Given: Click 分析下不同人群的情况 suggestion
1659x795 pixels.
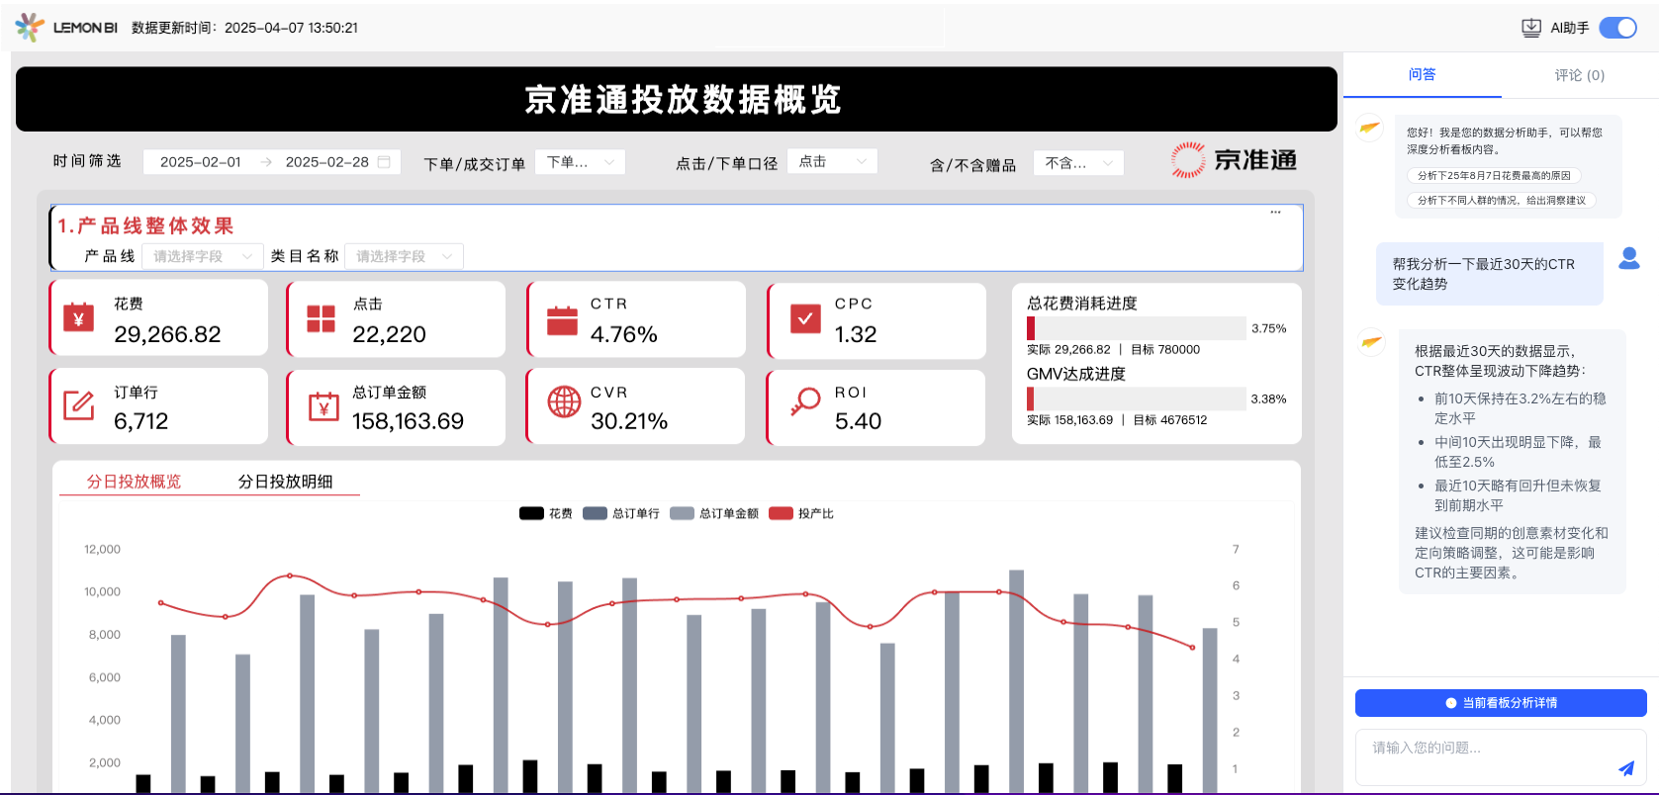Looking at the screenshot, I should pyautogui.click(x=1501, y=200).
